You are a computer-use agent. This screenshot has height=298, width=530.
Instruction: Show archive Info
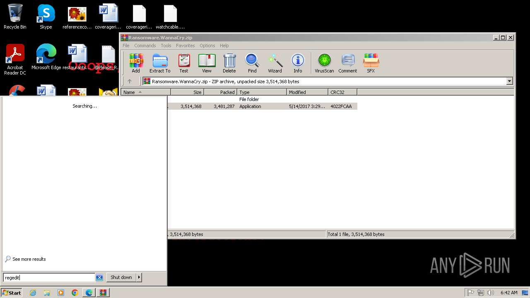pyautogui.click(x=298, y=63)
